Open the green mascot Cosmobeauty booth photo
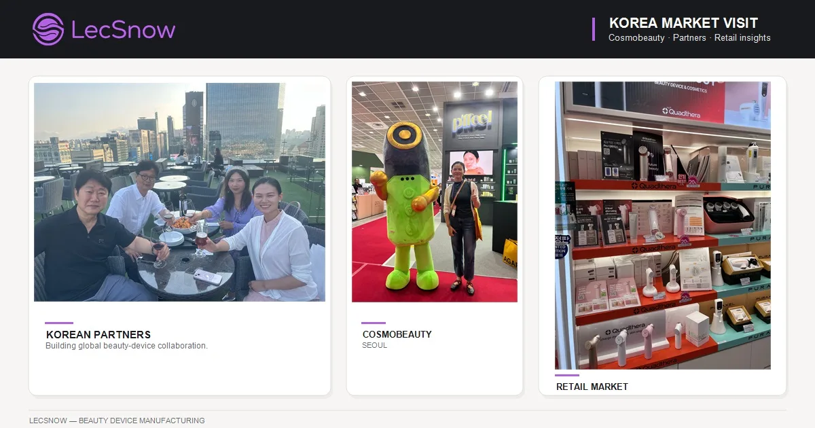Viewport: 815px width, 428px height. [x=435, y=192]
